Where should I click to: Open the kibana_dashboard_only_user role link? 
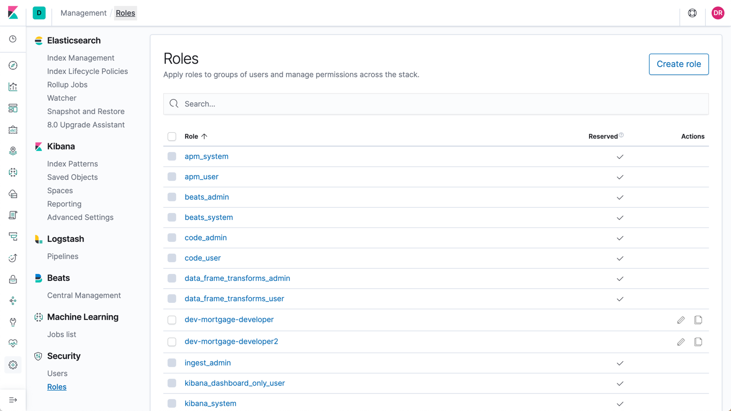pos(234,383)
